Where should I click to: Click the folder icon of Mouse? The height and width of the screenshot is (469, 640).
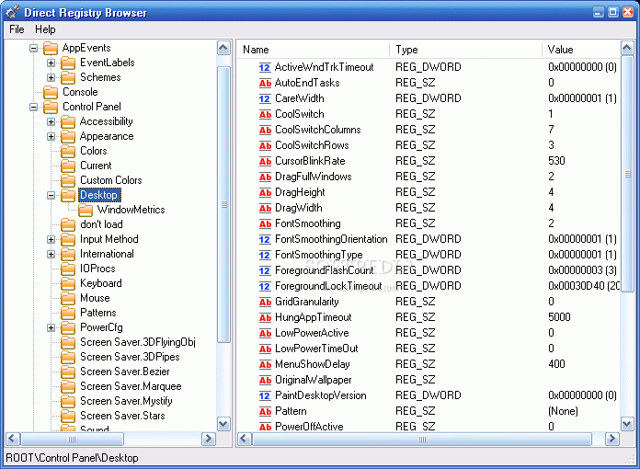[68, 298]
